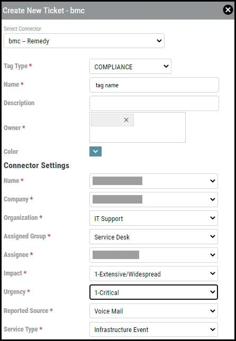Open the Select Connector dropdown
This screenshot has width=236, height=341.
84,41
